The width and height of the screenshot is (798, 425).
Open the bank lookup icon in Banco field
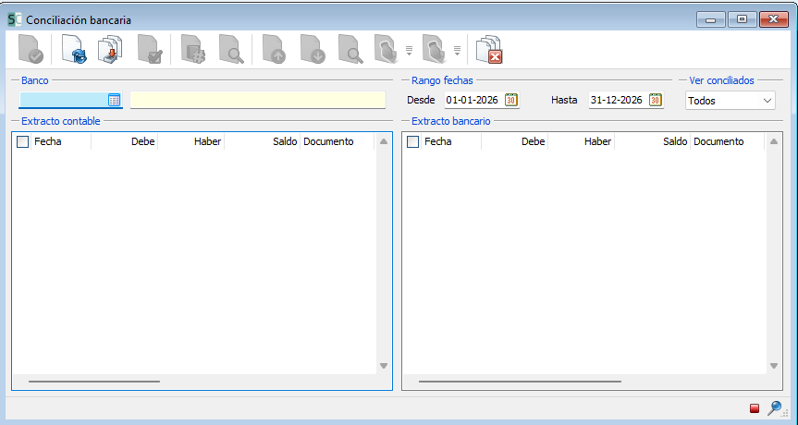(114, 100)
